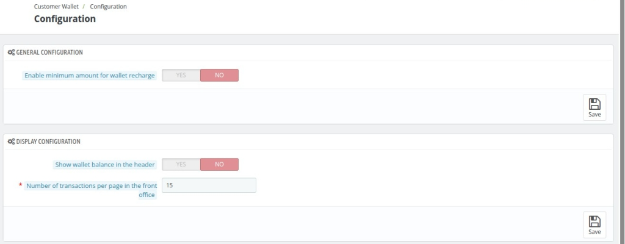Open the Customer Wallet breadcrumb link

click(x=55, y=7)
